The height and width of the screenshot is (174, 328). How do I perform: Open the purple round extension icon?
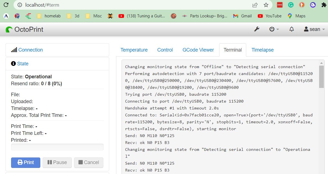(313, 5)
